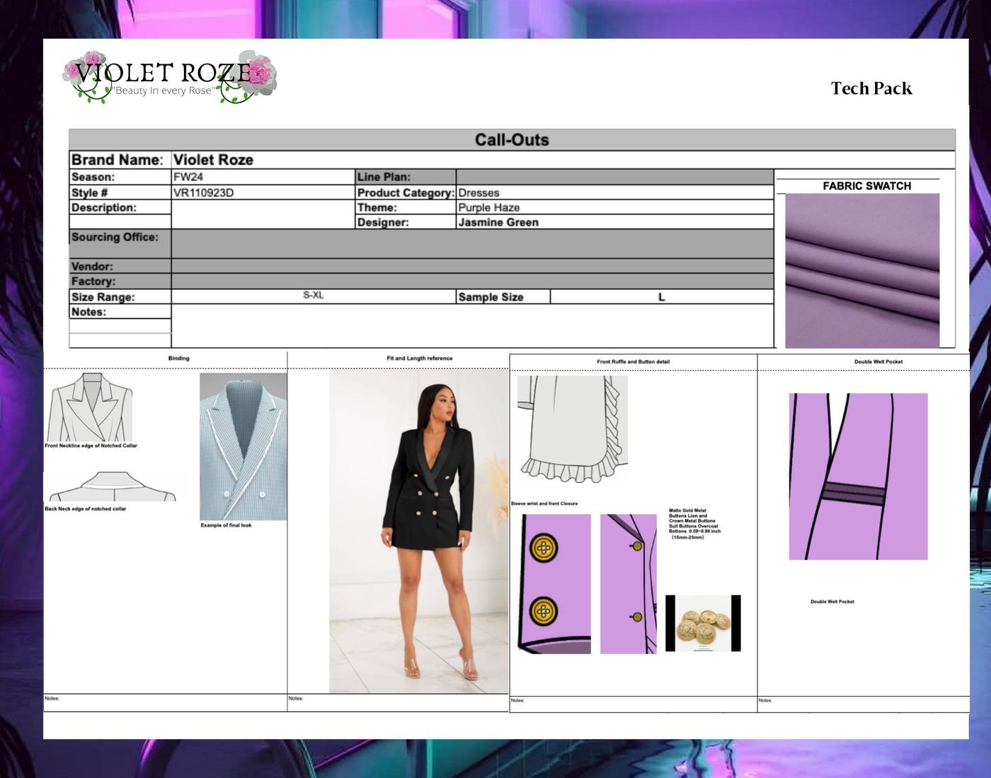Select the designer name 'Jasmine Green'
991x778 pixels.
tap(498, 222)
